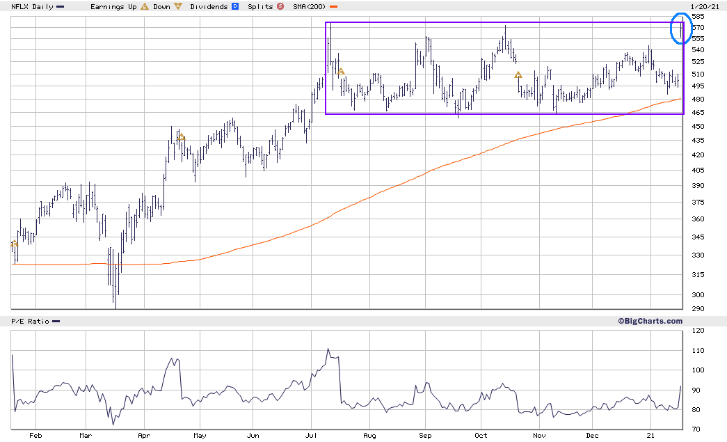This screenshot has width=727, height=442.
Task: Click the May month axis label
Action: click(x=200, y=436)
